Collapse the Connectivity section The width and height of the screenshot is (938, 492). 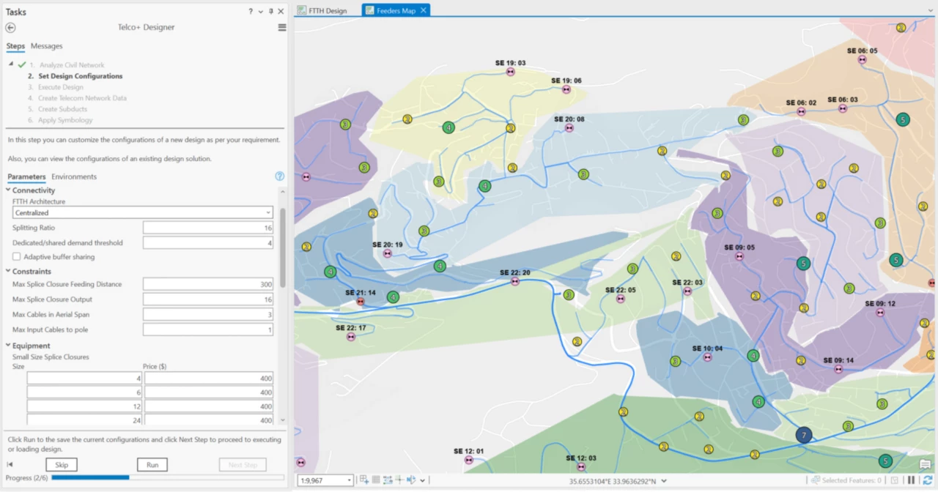pos(8,190)
